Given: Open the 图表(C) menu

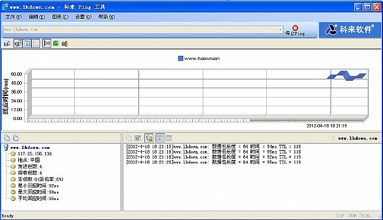Looking at the screenshot, I should (x=60, y=17).
